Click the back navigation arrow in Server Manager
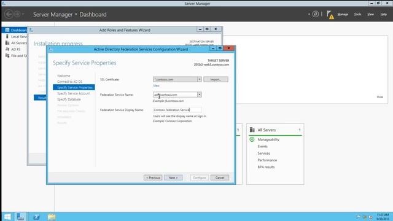This screenshot has height=221, width=393. pos(9,14)
